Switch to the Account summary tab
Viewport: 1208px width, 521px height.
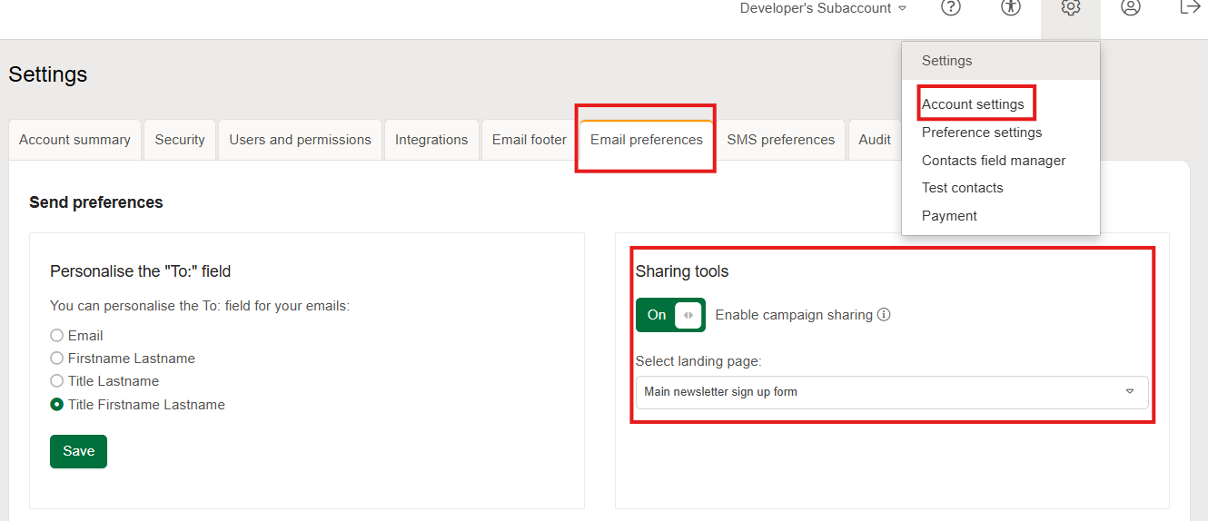(x=74, y=140)
